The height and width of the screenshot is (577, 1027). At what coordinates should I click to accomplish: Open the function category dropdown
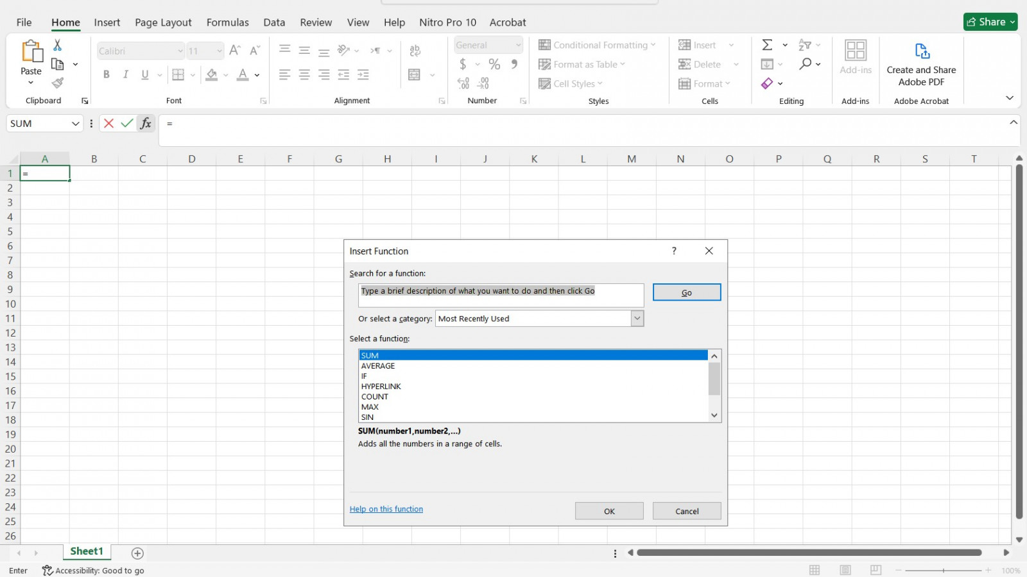point(637,318)
